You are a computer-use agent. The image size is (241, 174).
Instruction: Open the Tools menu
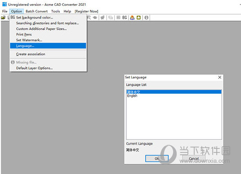click(55, 11)
